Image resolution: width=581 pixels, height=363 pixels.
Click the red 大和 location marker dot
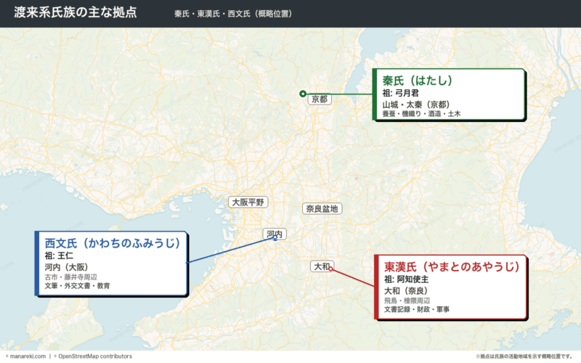coord(331,269)
